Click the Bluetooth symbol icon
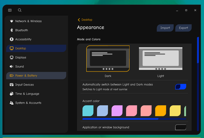The width and height of the screenshot is (204, 138). point(12,30)
